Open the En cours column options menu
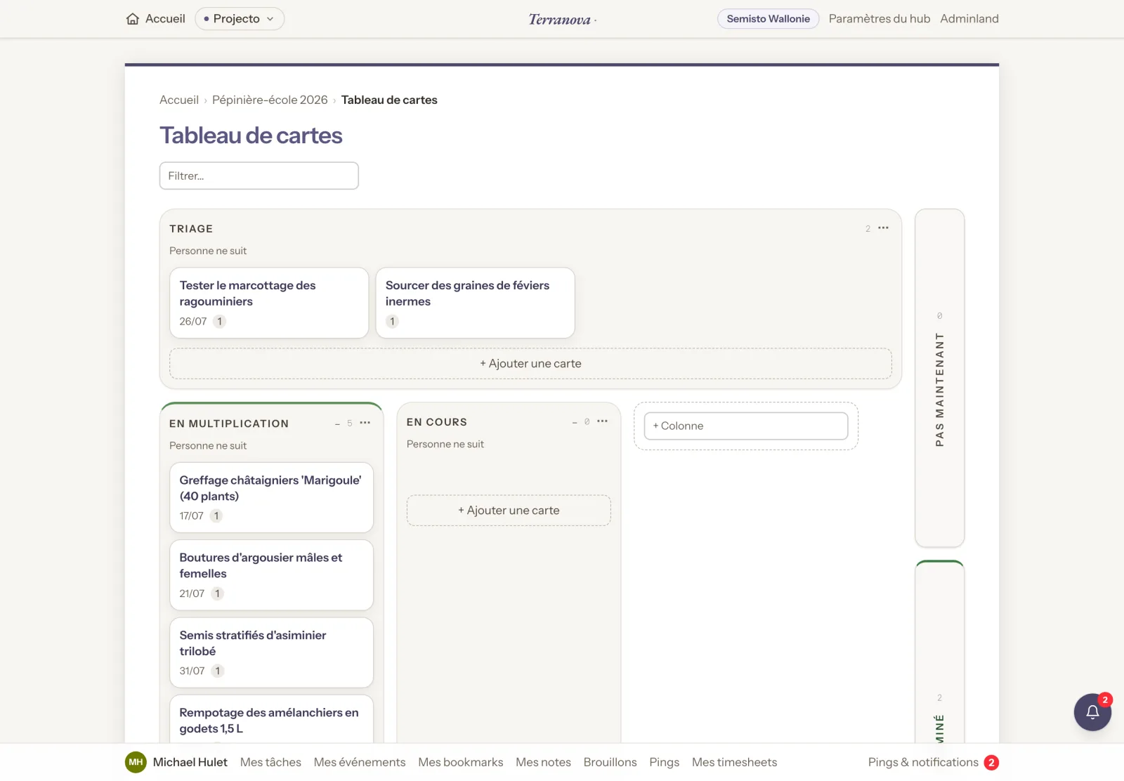This screenshot has width=1124, height=781. point(603,421)
